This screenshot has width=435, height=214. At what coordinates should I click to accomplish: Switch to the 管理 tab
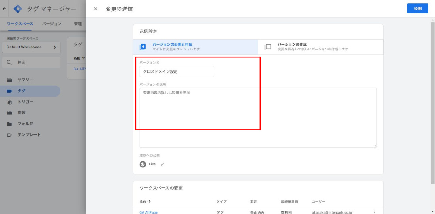pyautogui.click(x=78, y=24)
